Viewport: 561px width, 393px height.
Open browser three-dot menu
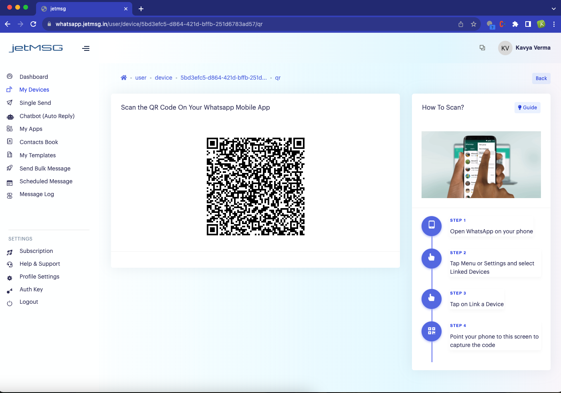point(554,24)
